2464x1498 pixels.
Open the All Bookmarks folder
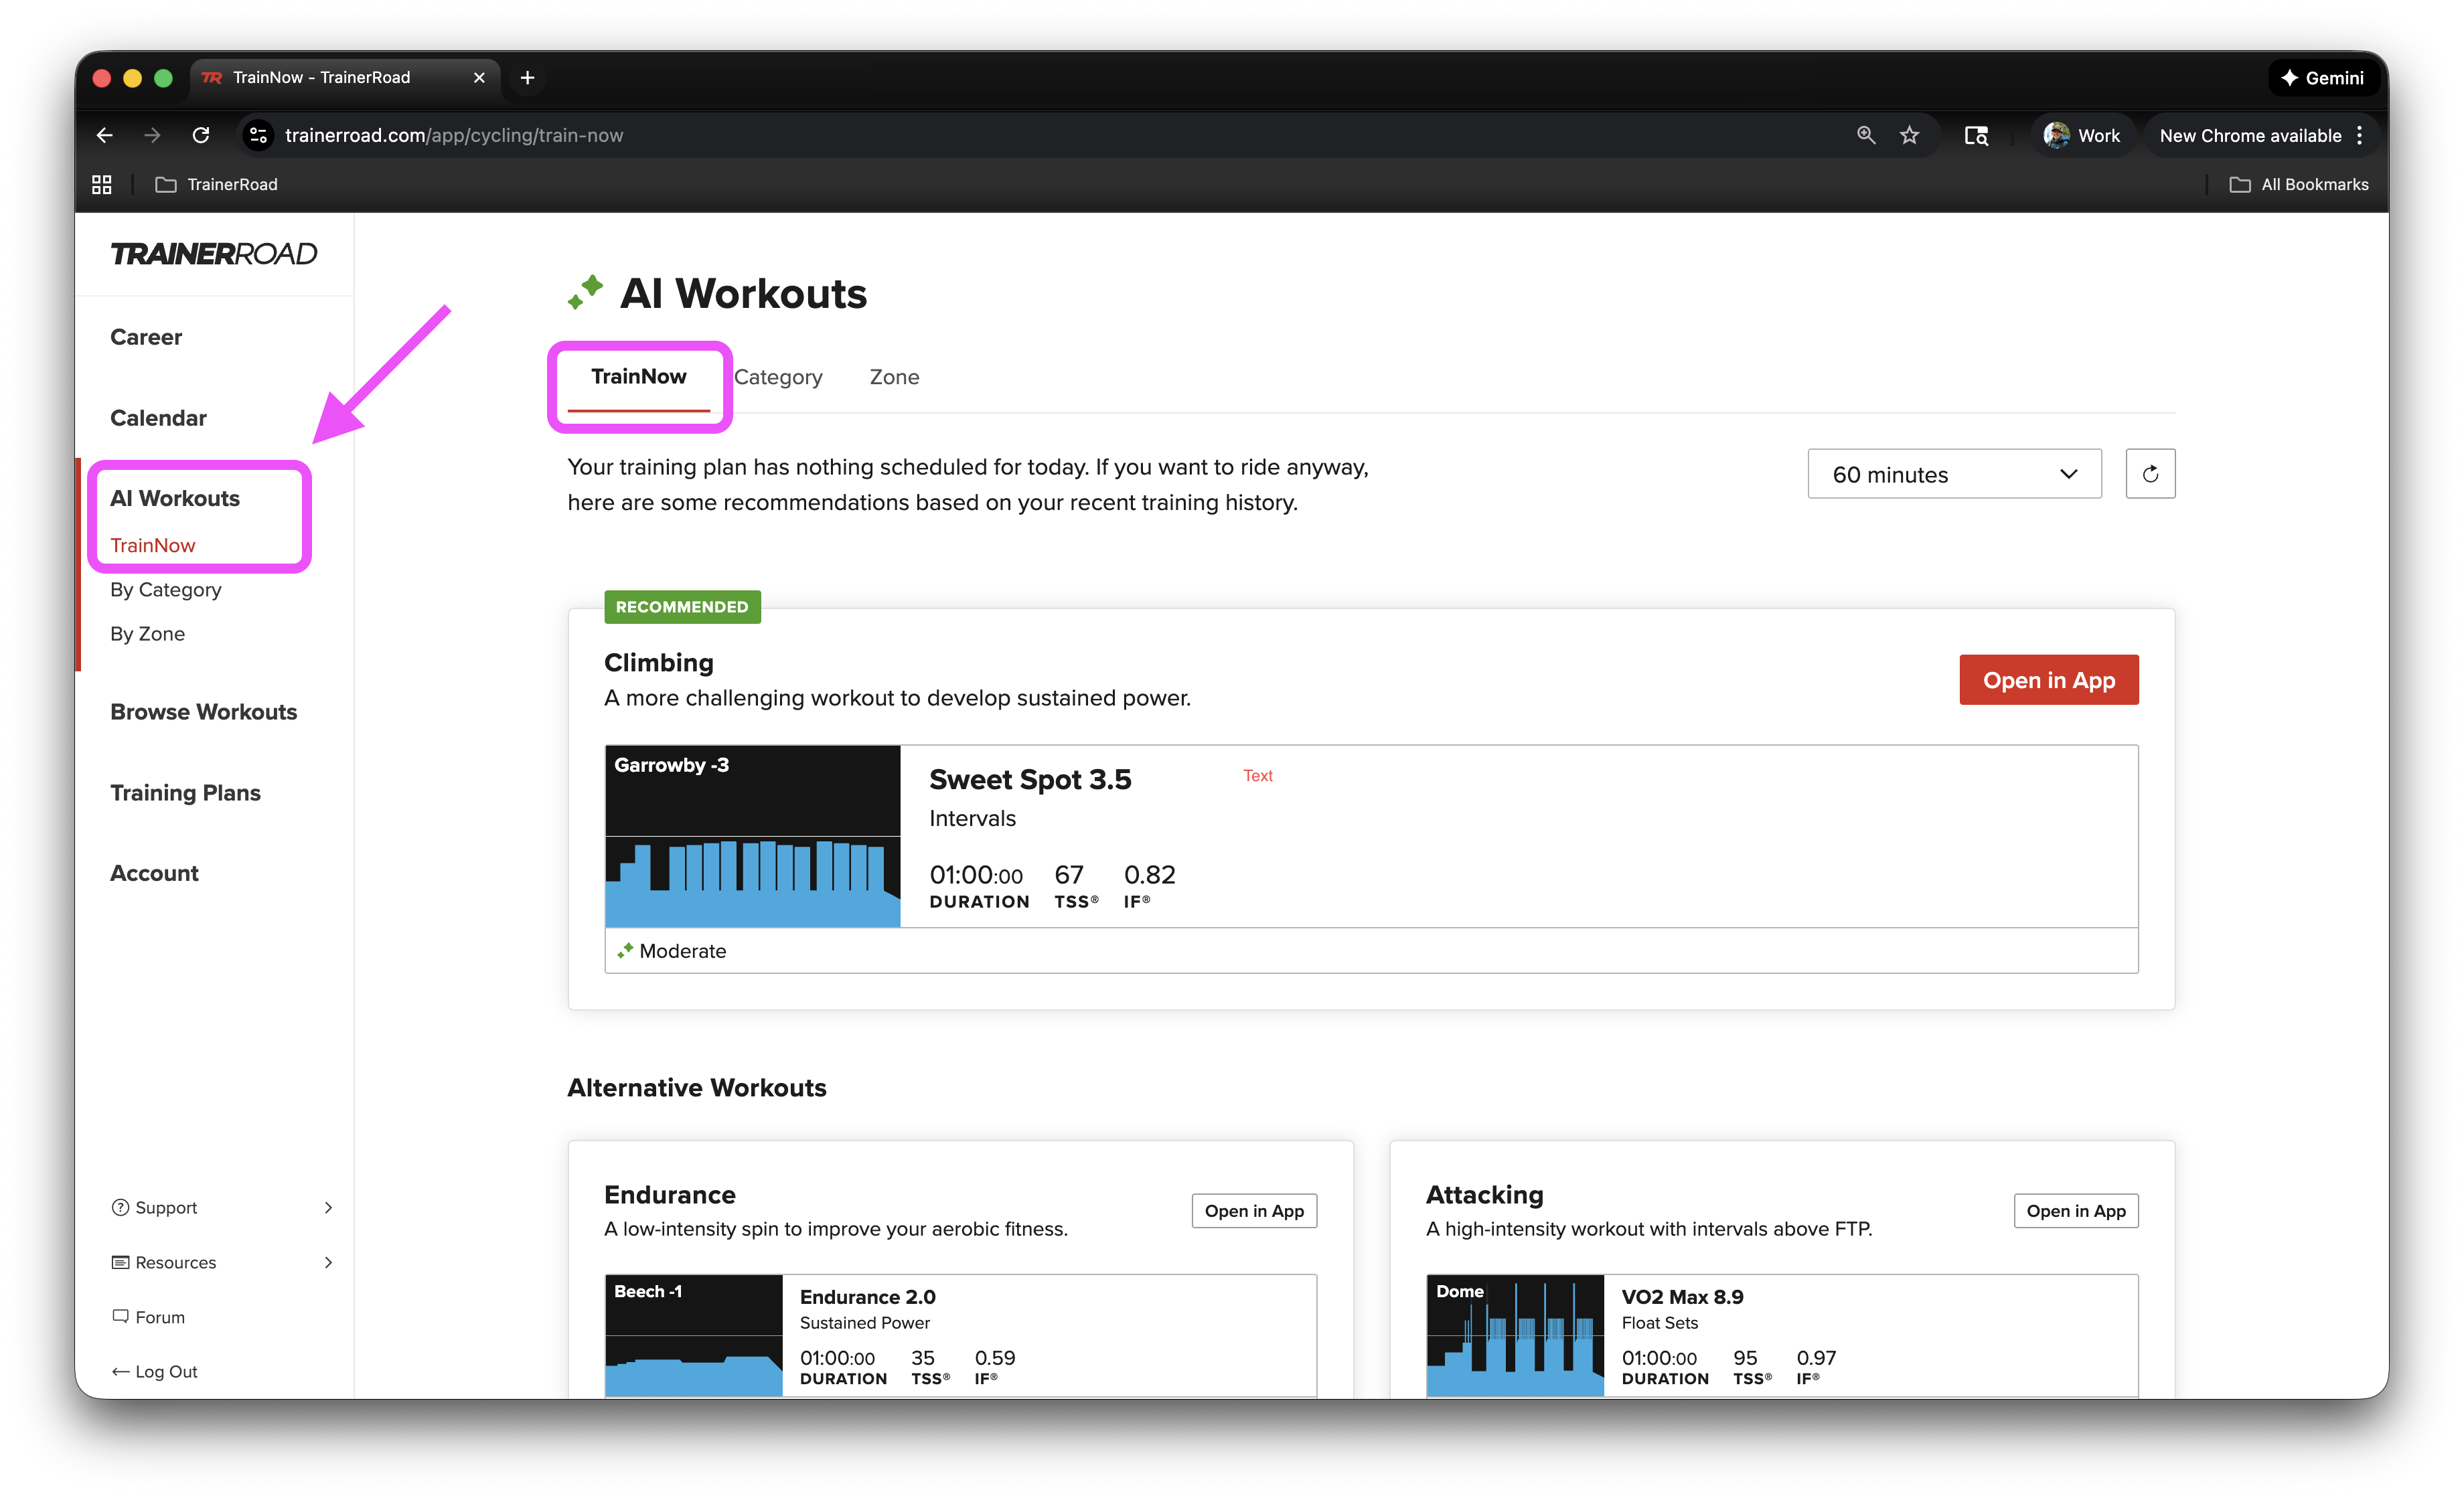tap(2298, 184)
